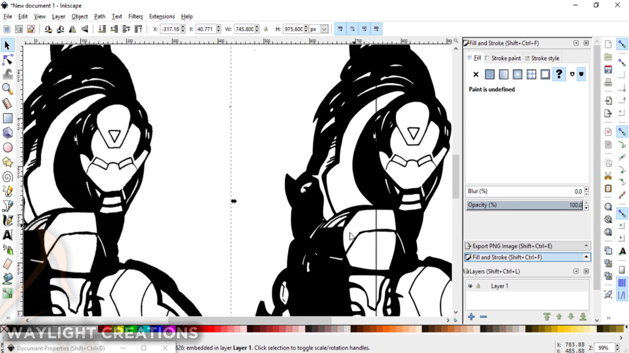Open the Path menu
This screenshot has height=353, width=629.
coord(100,16)
